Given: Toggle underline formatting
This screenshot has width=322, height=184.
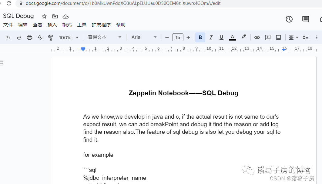Looking at the screenshot, I should [x=221, y=37].
